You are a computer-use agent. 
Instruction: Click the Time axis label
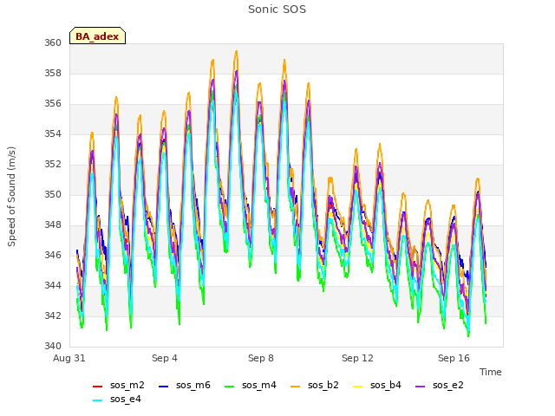(x=491, y=372)
